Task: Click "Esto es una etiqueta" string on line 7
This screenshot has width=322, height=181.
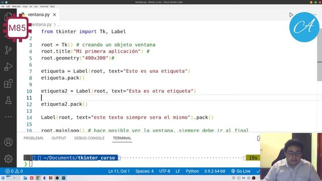Action: (x=155, y=71)
